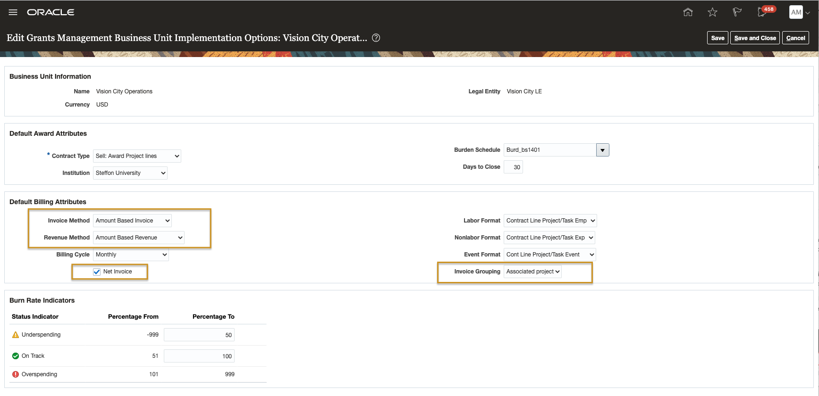This screenshot has height=396, width=819.
Task: Open the hamburger navigator menu
Action: click(13, 12)
